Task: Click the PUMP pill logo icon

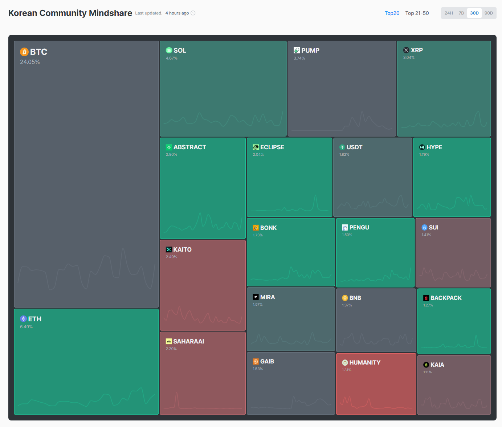Action: click(x=297, y=50)
